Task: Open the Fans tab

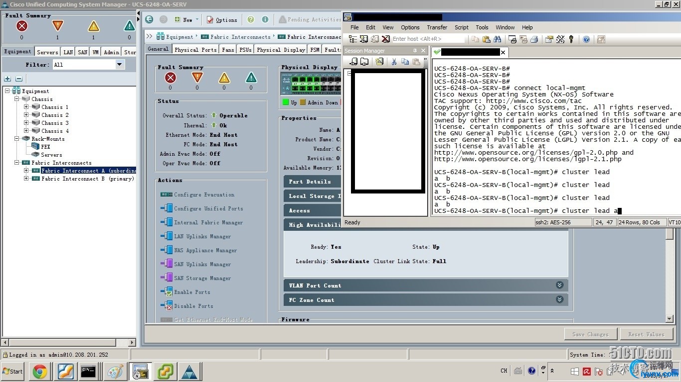Action: tap(228, 49)
